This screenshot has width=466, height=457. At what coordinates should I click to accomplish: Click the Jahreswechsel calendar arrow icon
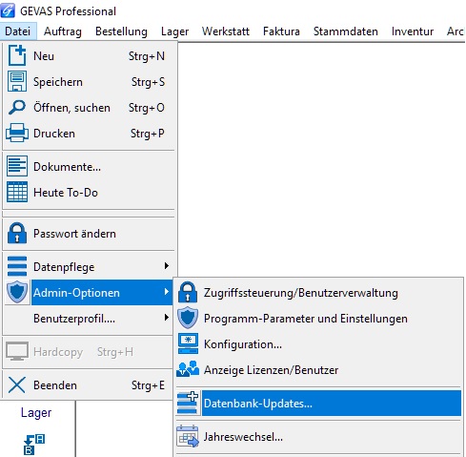click(188, 436)
